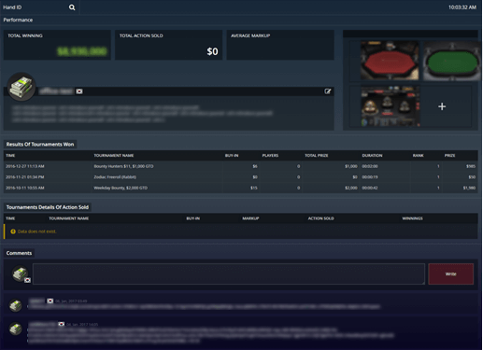Focus the comment text input box
Image resolution: width=483 pixels, height=350 pixels.
[x=229, y=273]
